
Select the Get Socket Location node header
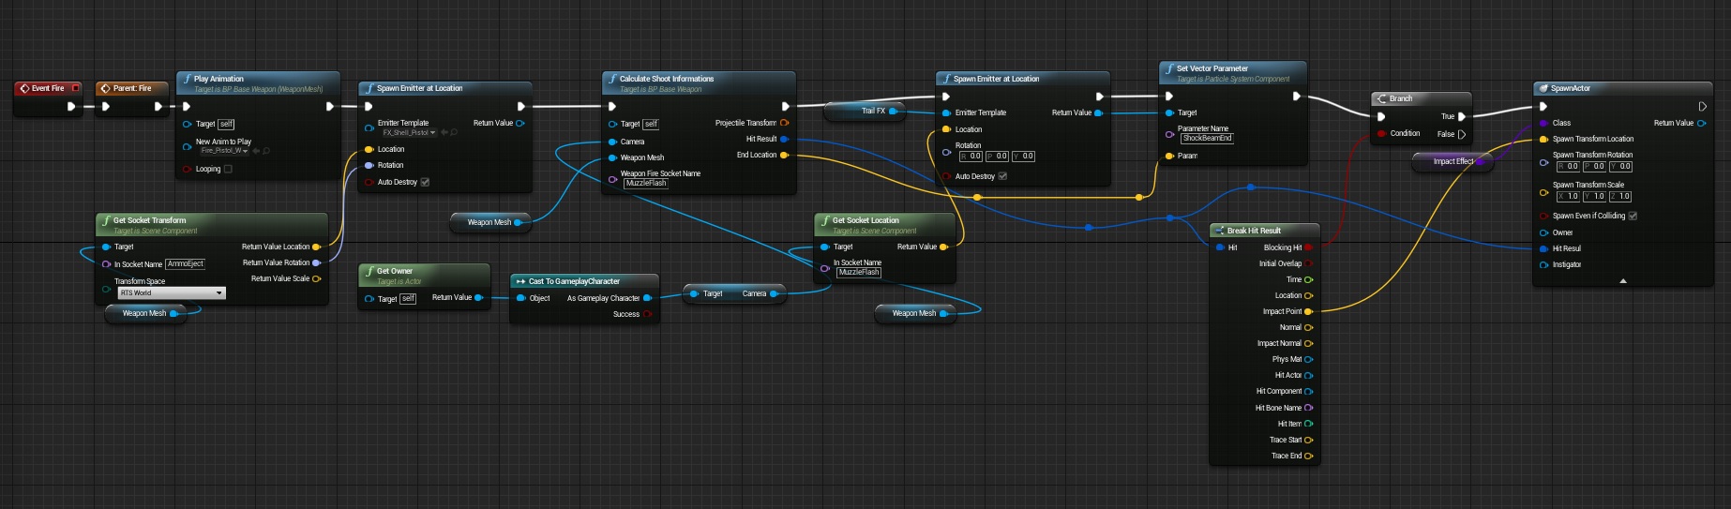(885, 225)
